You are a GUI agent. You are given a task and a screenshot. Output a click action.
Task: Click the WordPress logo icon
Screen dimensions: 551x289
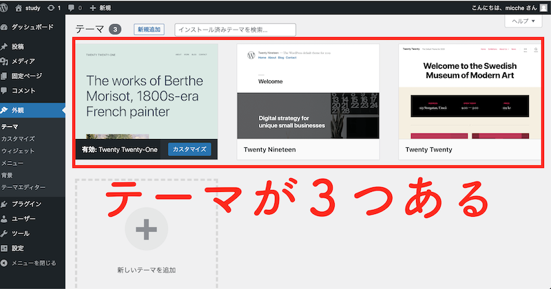coord(4,8)
